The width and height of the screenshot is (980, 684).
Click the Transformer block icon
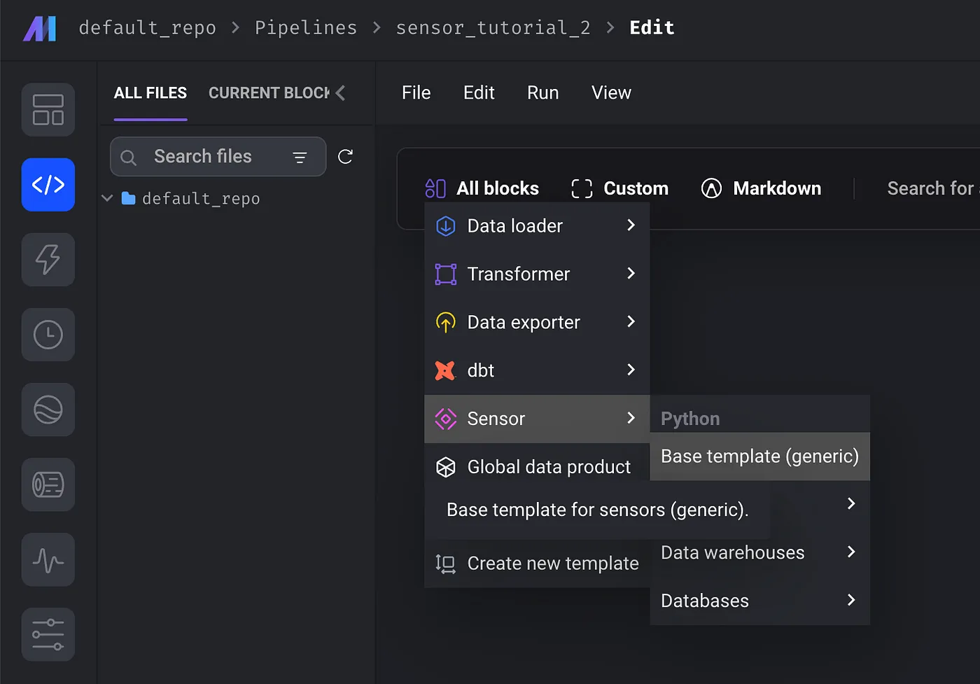446,274
